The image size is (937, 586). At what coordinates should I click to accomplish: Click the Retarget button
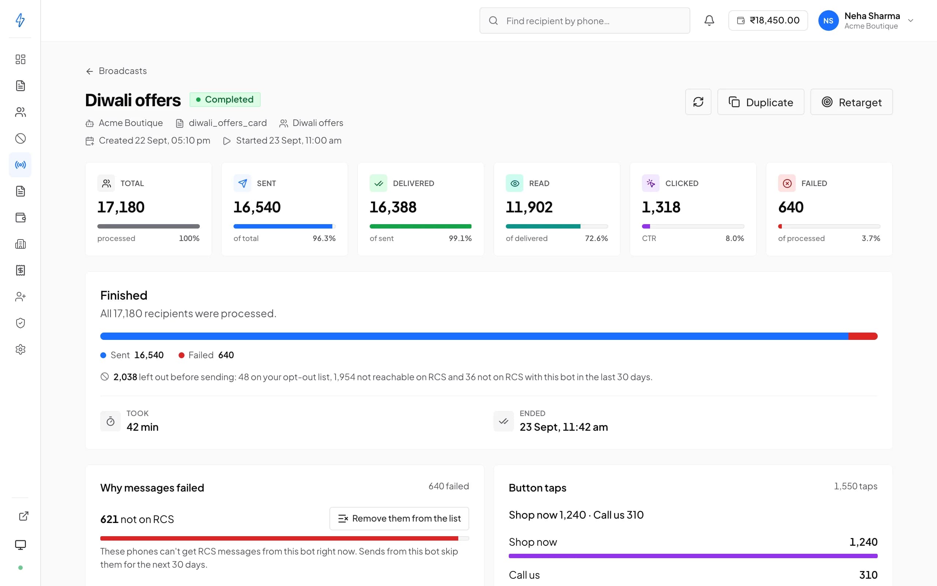(851, 102)
